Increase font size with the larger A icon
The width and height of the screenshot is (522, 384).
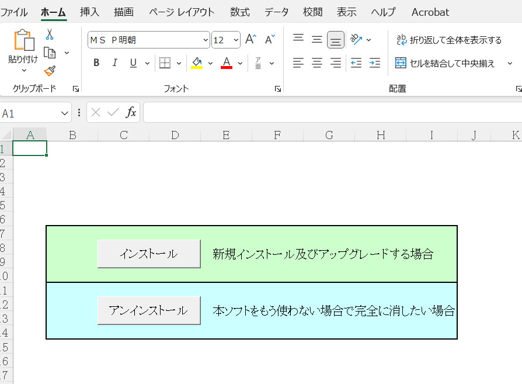click(250, 40)
